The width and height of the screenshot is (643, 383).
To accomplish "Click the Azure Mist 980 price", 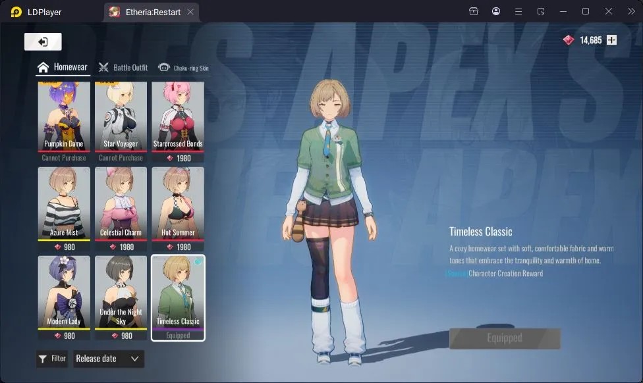I will click(x=65, y=247).
